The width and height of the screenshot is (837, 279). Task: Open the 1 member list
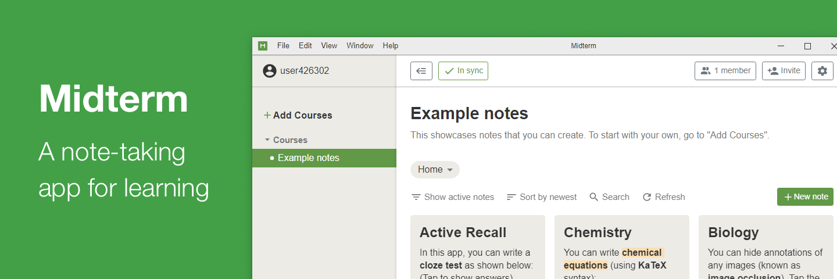(x=725, y=71)
